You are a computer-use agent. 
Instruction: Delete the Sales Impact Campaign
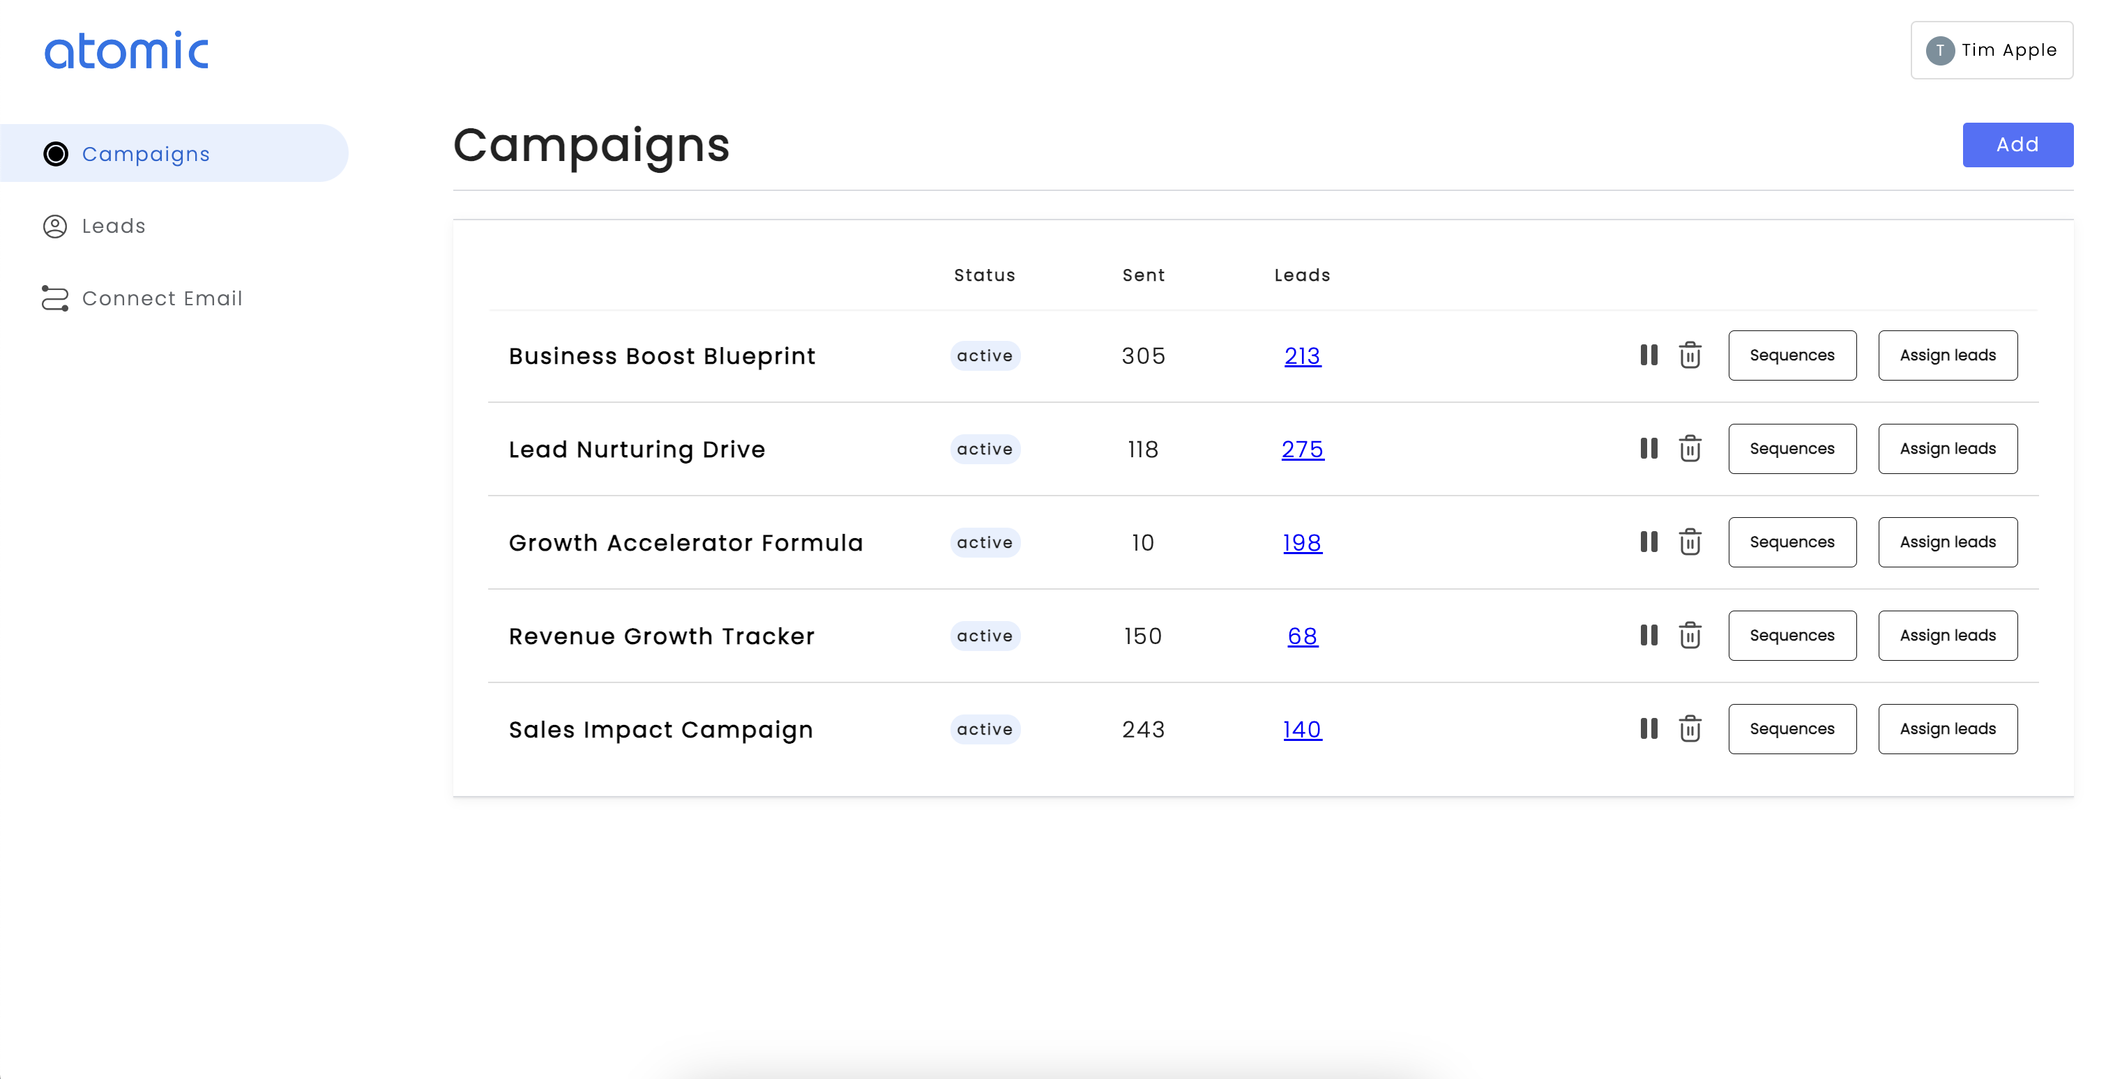pyautogui.click(x=1690, y=729)
